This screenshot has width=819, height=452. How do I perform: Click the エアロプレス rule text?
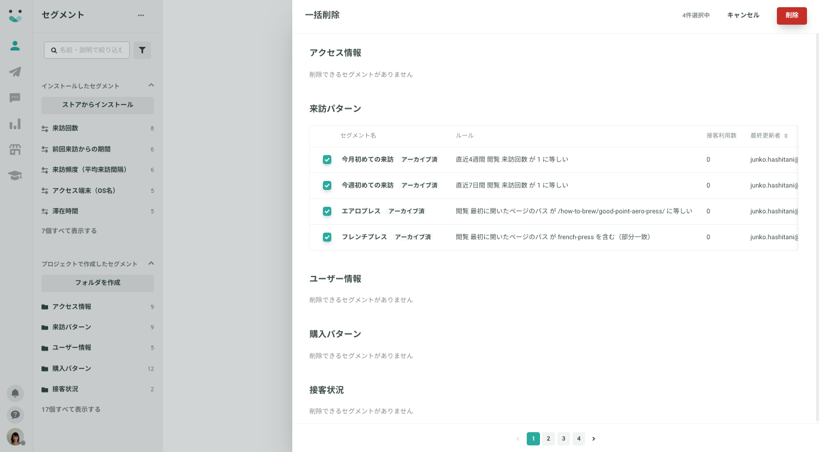[574, 212]
